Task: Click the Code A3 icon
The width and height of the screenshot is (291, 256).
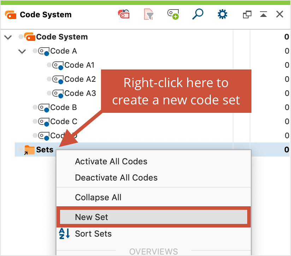Action: coord(58,93)
